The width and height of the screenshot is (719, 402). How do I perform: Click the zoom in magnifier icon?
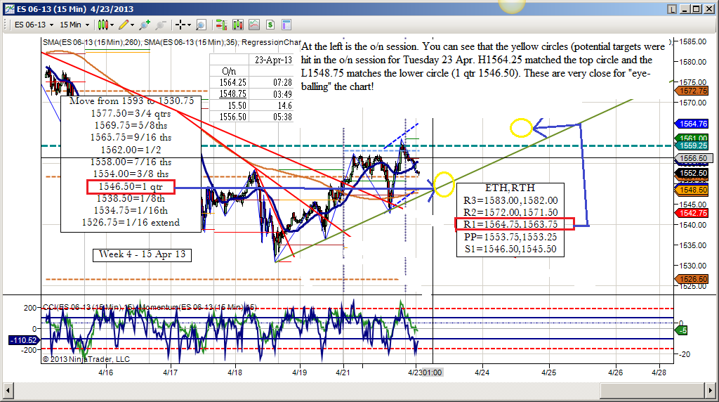[x=145, y=25]
